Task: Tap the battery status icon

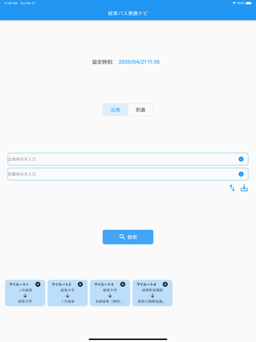Action: (249, 3)
